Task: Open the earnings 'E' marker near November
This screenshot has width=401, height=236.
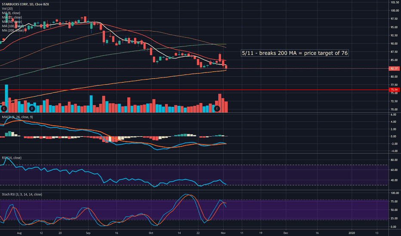Action: (217, 109)
